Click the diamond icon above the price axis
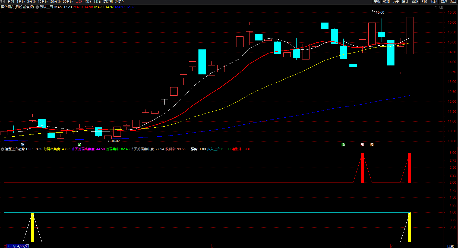This screenshot has height=248, width=458. tap(436, 7)
